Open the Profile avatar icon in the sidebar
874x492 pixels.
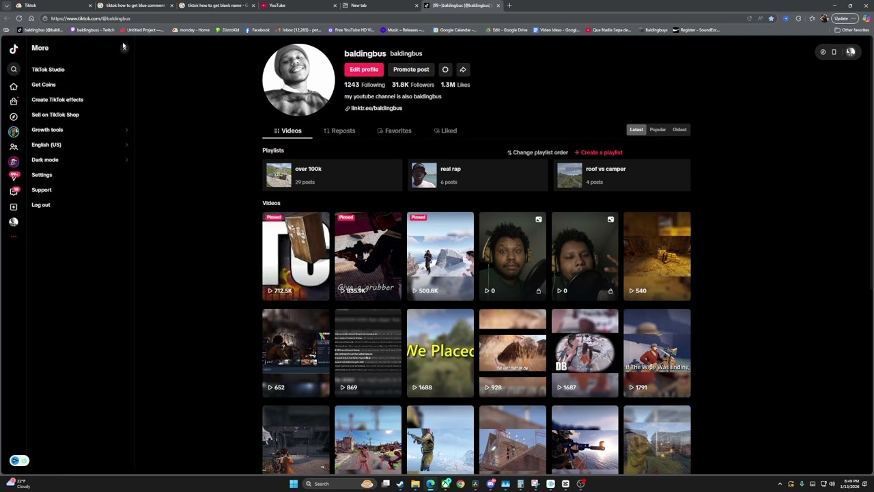(x=14, y=222)
